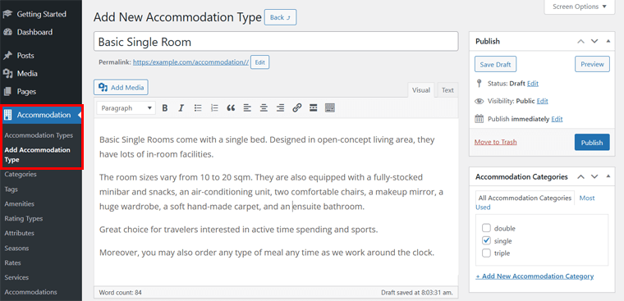The height and width of the screenshot is (301, 624).
Task: Toggle the toolbar (kitchen sink) icon
Action: [x=330, y=107]
